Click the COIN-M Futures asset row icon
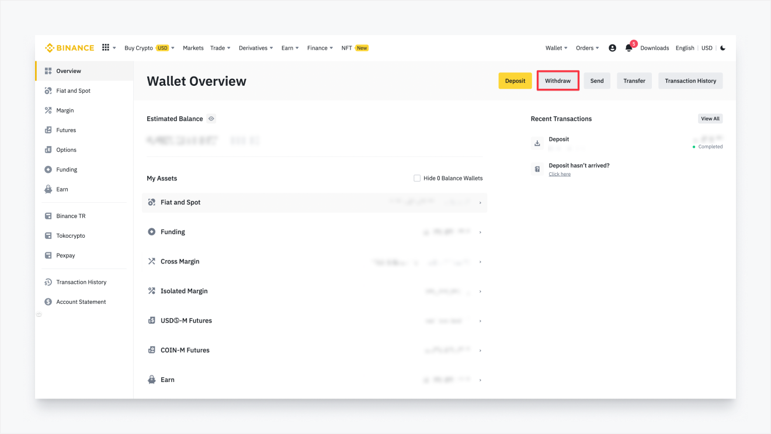 (x=152, y=350)
